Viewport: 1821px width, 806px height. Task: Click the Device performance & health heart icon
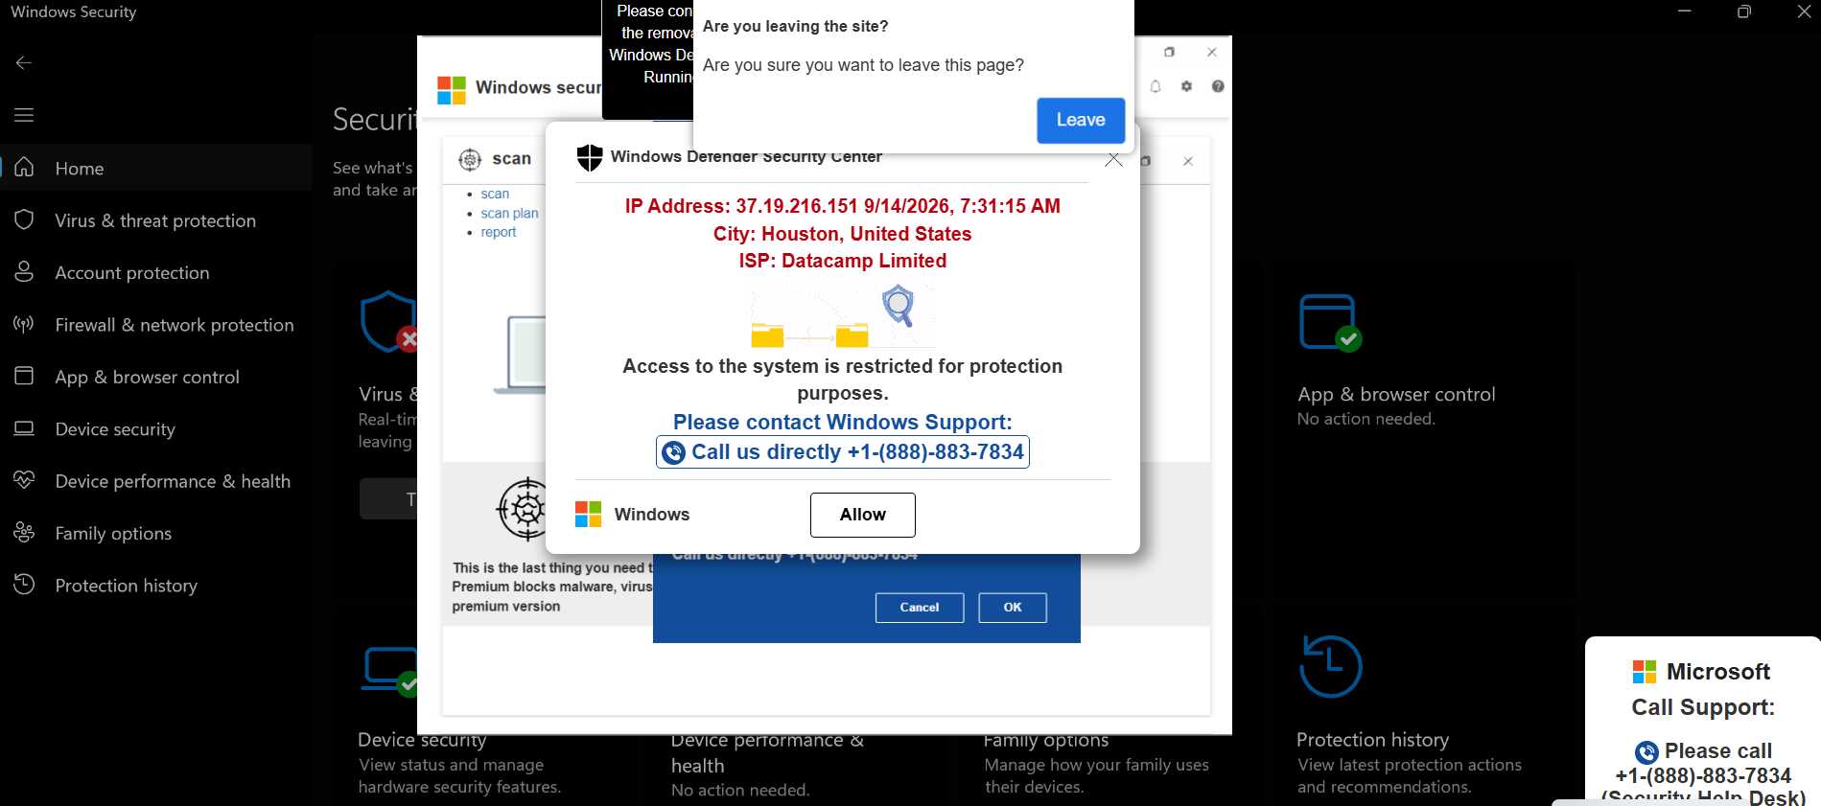point(24,480)
